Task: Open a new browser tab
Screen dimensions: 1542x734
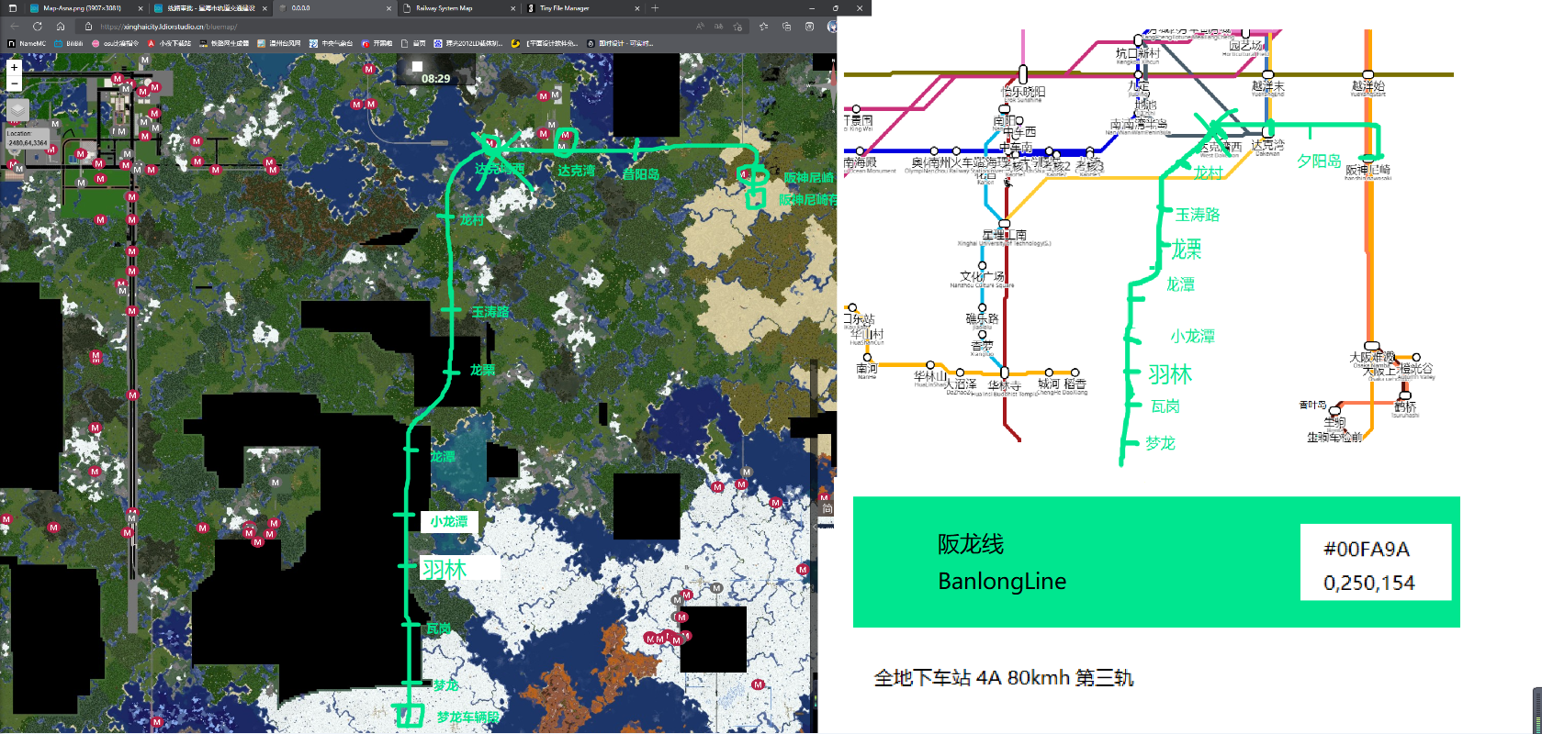Action: [x=655, y=8]
